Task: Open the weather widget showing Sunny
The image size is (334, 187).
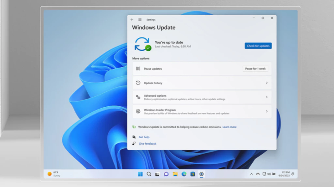Action: pyautogui.click(x=54, y=174)
